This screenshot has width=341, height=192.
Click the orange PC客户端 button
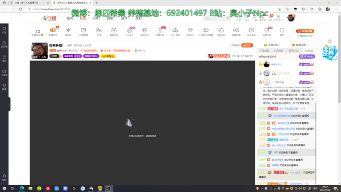pos(305,31)
